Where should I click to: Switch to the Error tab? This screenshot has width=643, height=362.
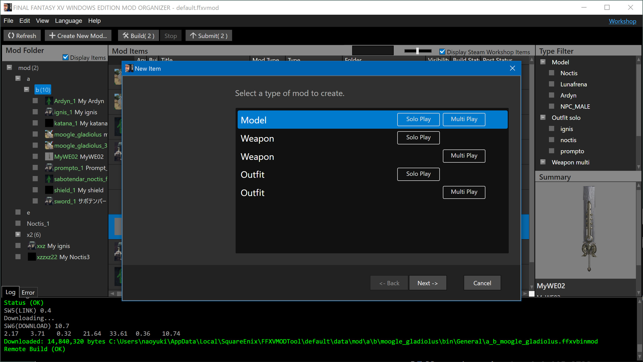(x=28, y=292)
